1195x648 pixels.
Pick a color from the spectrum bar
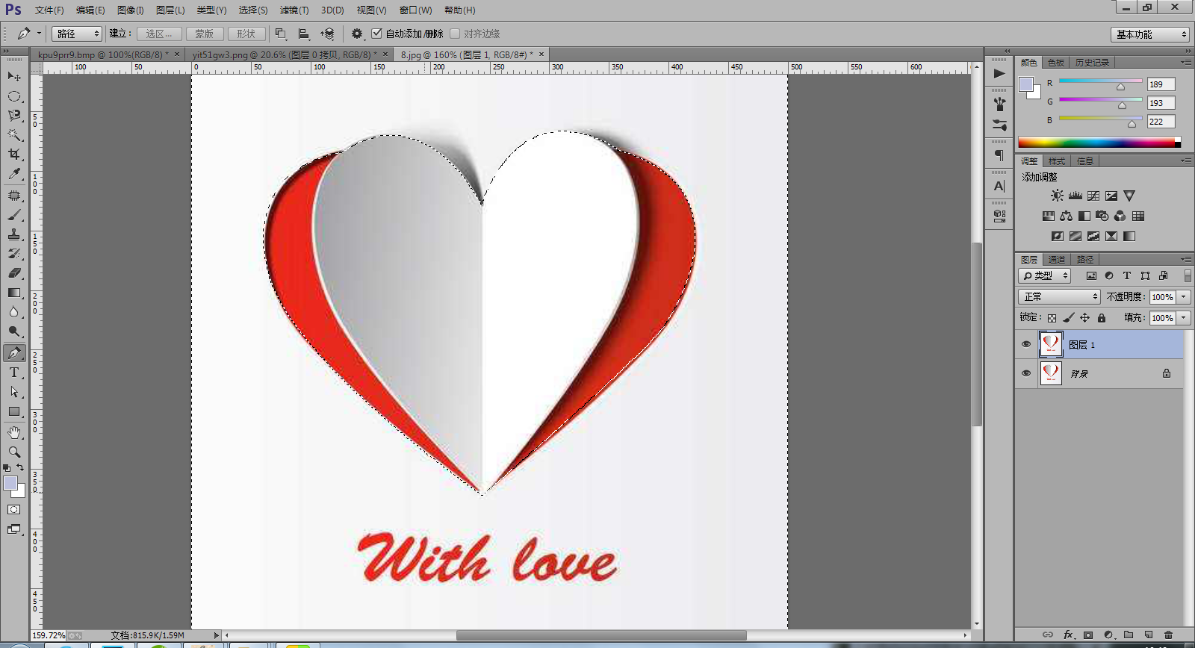(x=1099, y=142)
